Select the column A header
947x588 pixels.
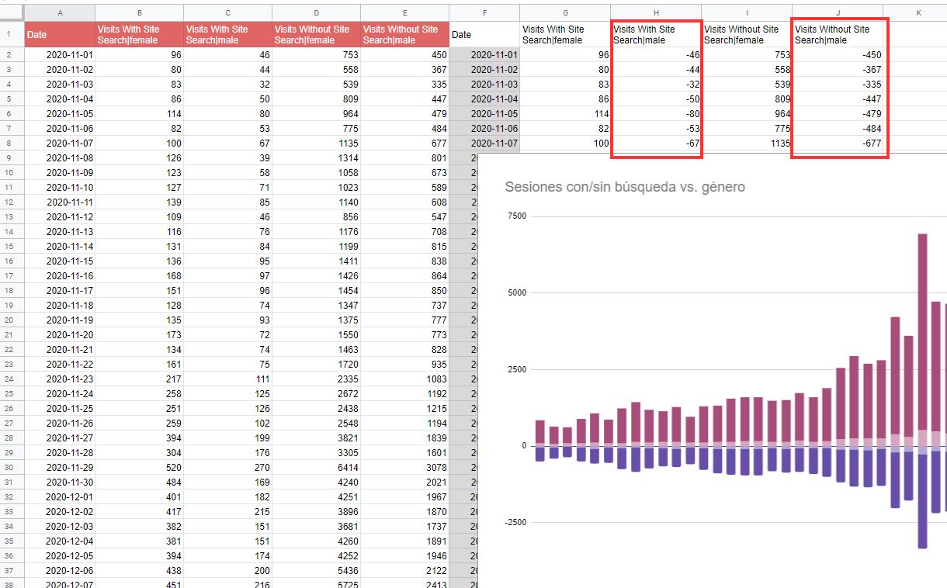(60, 13)
